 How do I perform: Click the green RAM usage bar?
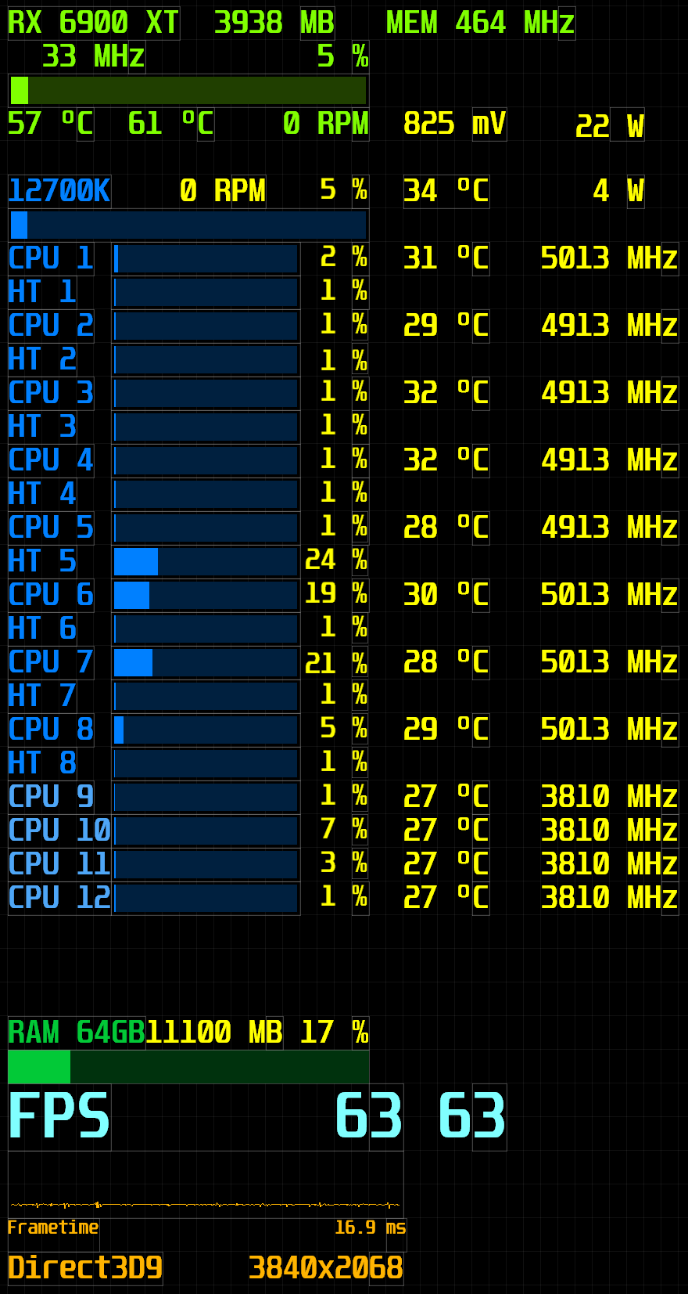[x=188, y=1066]
